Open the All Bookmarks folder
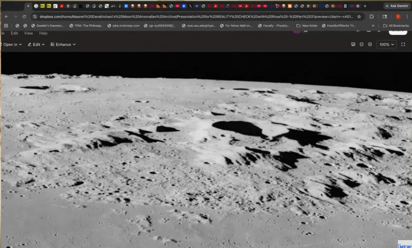The width and height of the screenshot is (412, 248). [x=396, y=26]
